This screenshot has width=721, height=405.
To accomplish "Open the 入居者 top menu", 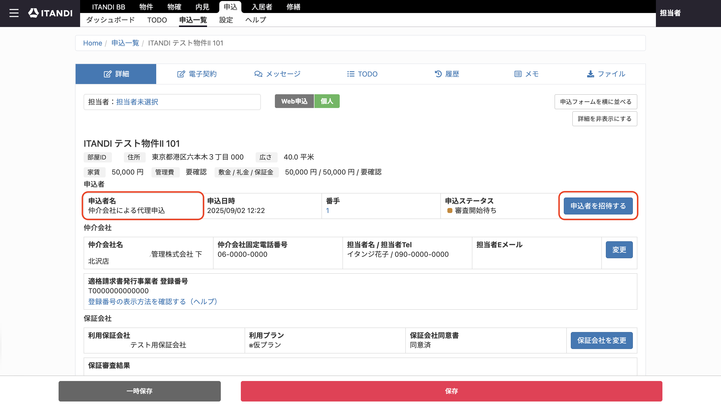I will click(262, 7).
